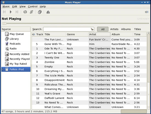Click the Play button in toolbar

point(11,12)
